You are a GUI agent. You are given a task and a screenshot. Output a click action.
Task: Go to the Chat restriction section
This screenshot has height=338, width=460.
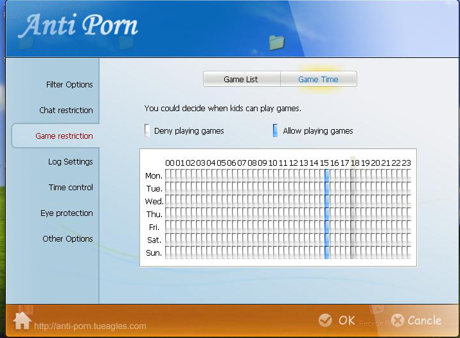pos(66,110)
